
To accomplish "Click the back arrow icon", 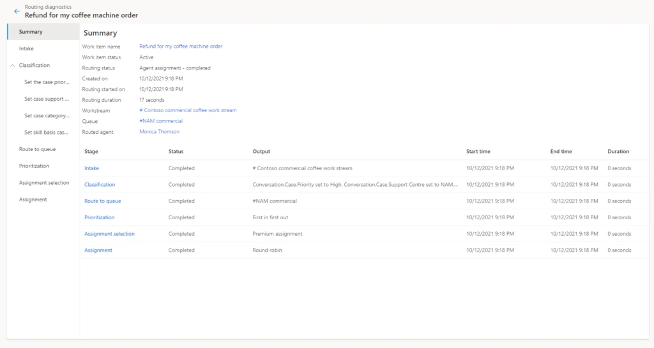I will point(17,11).
